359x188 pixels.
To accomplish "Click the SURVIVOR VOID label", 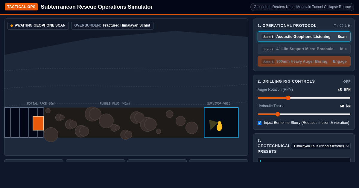I will 219,104.
